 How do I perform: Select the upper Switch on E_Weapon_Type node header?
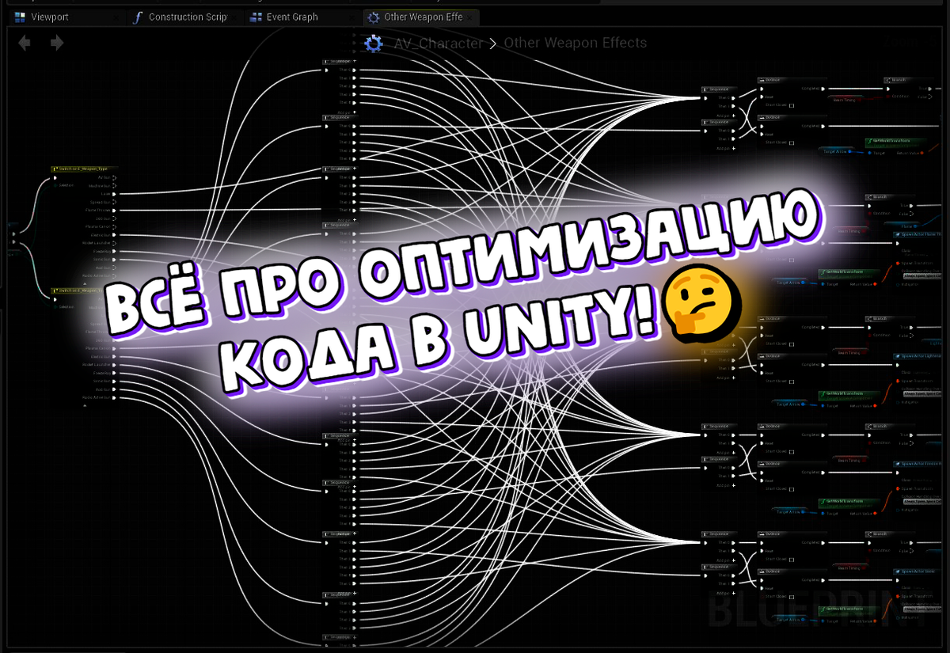(84, 169)
